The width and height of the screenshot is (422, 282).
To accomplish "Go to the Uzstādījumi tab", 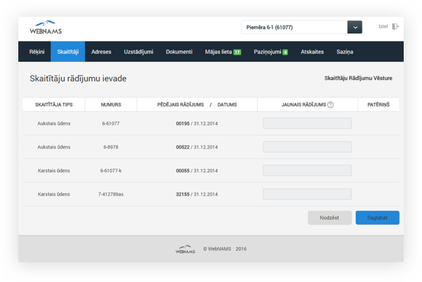I will tap(139, 52).
